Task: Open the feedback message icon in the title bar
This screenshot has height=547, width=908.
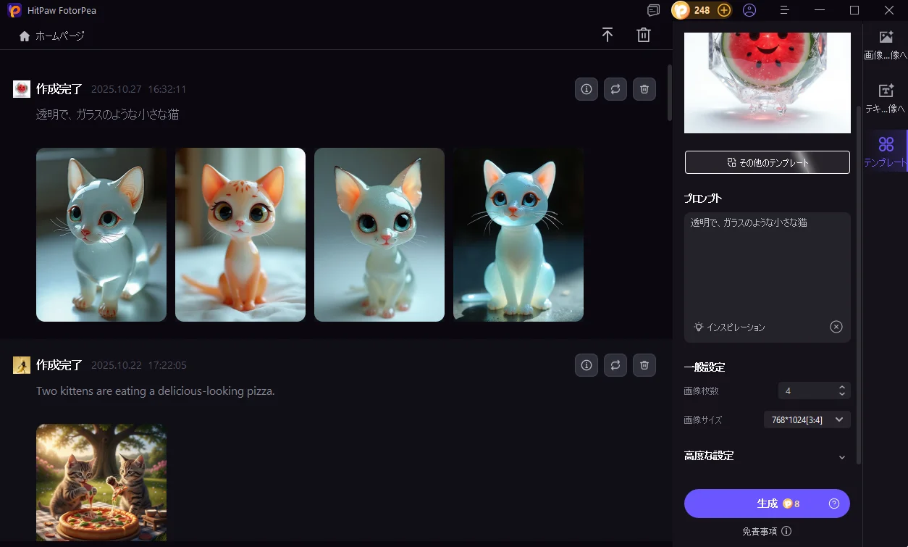Action: [653, 10]
